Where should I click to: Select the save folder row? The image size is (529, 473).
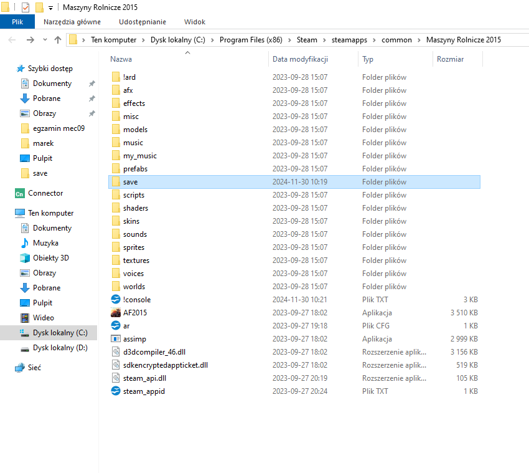[x=294, y=182]
